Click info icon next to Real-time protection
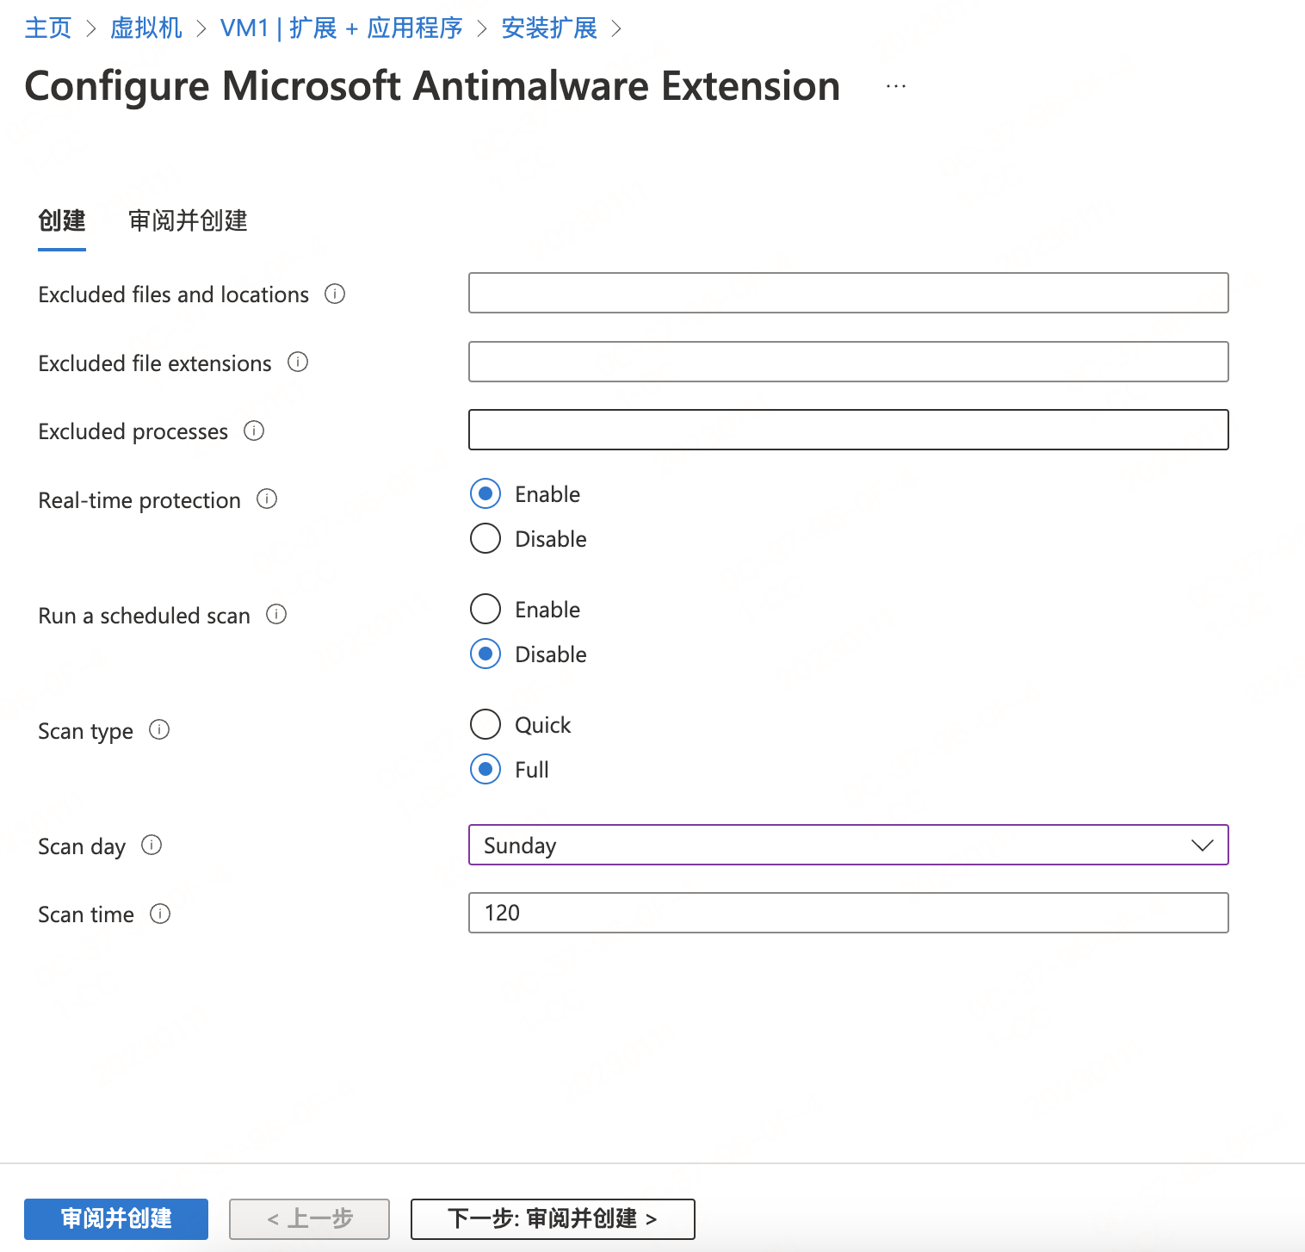 tap(267, 499)
